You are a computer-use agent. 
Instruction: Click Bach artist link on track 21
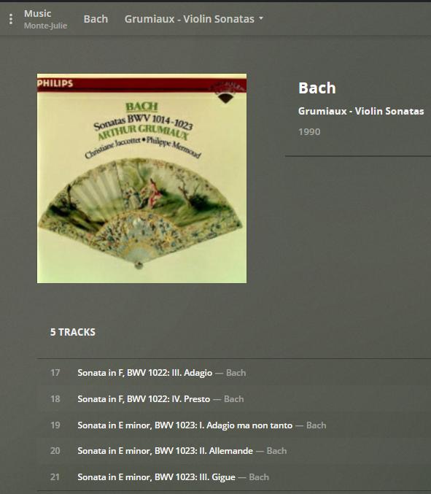pyautogui.click(x=259, y=477)
